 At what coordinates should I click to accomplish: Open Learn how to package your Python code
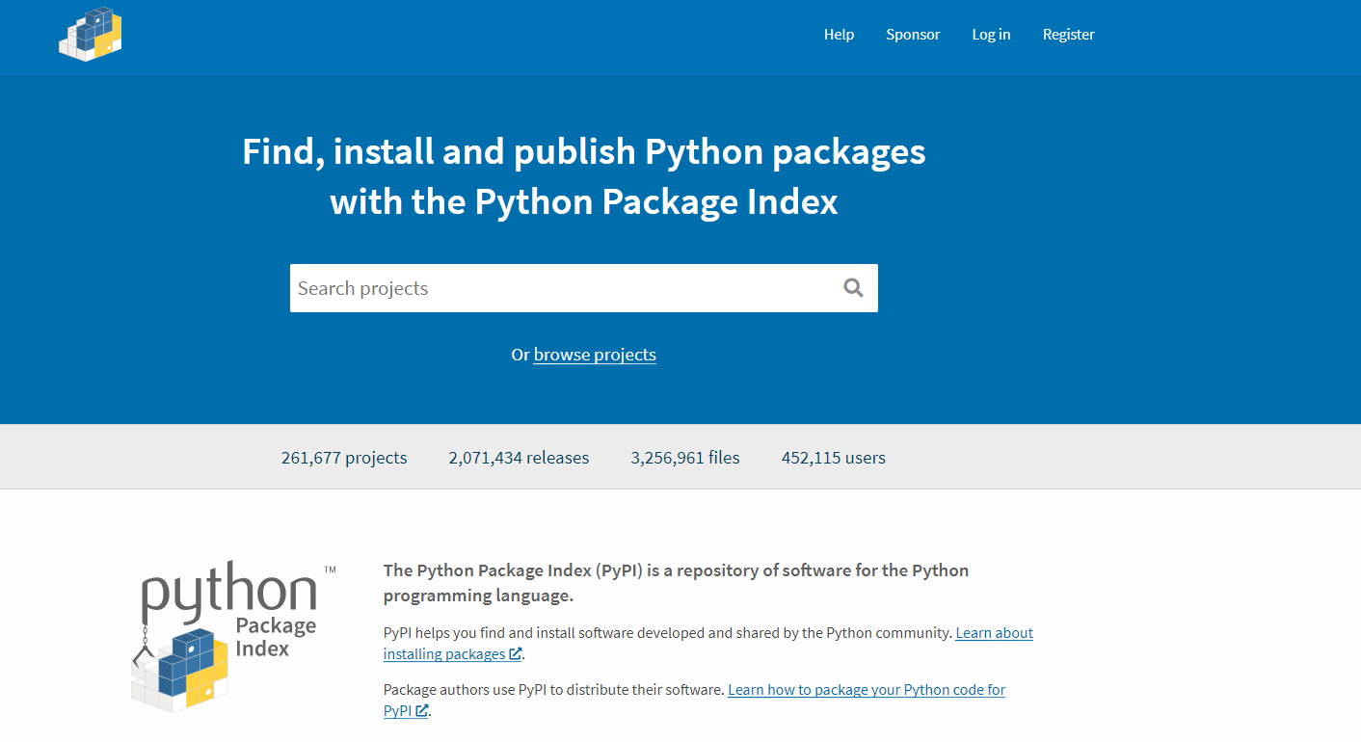[866, 689]
